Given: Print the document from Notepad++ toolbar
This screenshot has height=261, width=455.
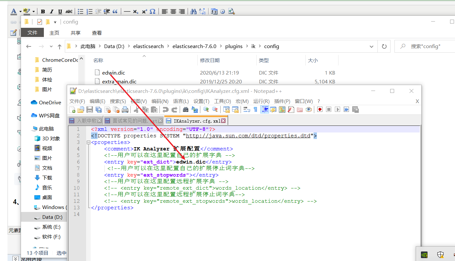Looking at the screenshot, I should tap(125, 110).
